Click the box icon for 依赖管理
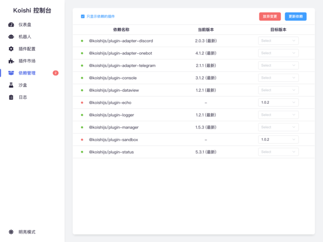 (11, 73)
